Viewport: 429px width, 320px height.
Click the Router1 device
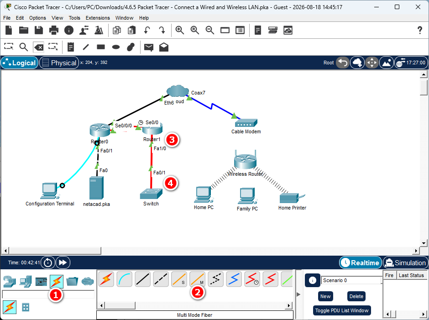coord(152,130)
